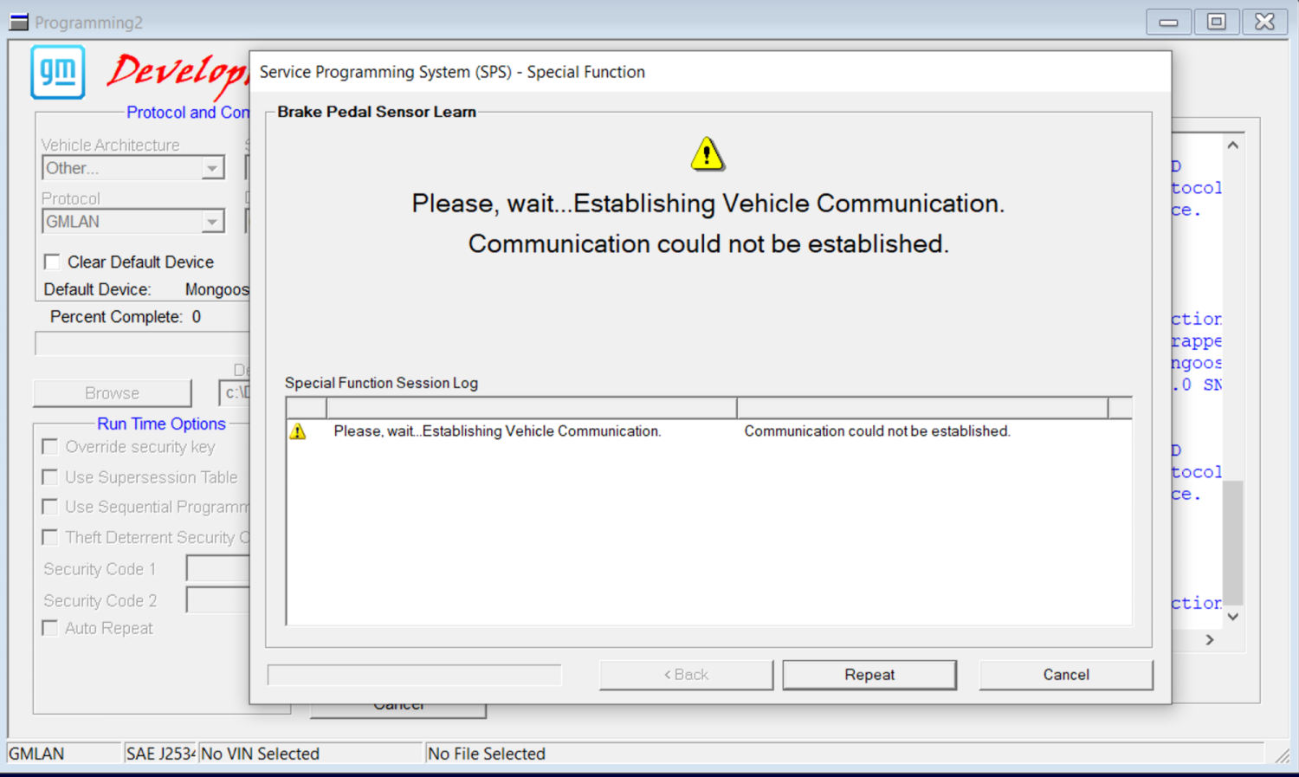Screen dimensions: 1299x777
Task: Click the first session log column header
Action: click(x=307, y=408)
